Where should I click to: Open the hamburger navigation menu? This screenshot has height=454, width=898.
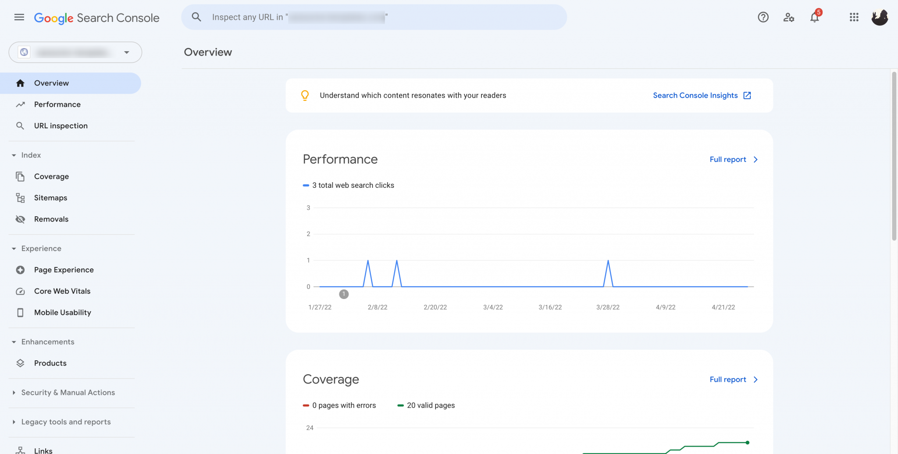19,17
